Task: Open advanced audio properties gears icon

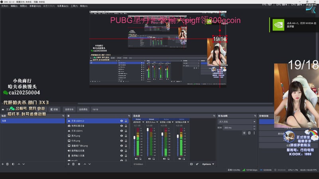Action: click(x=197, y=164)
